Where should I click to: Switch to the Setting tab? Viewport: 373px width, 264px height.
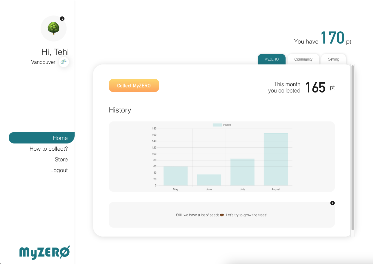click(334, 59)
